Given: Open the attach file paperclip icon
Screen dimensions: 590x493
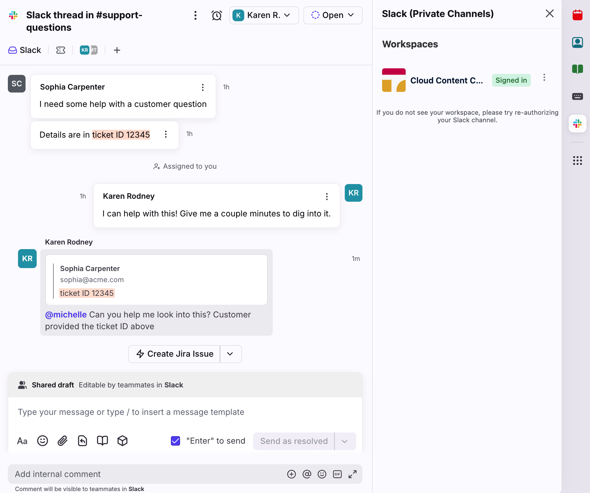Looking at the screenshot, I should click(x=62, y=441).
